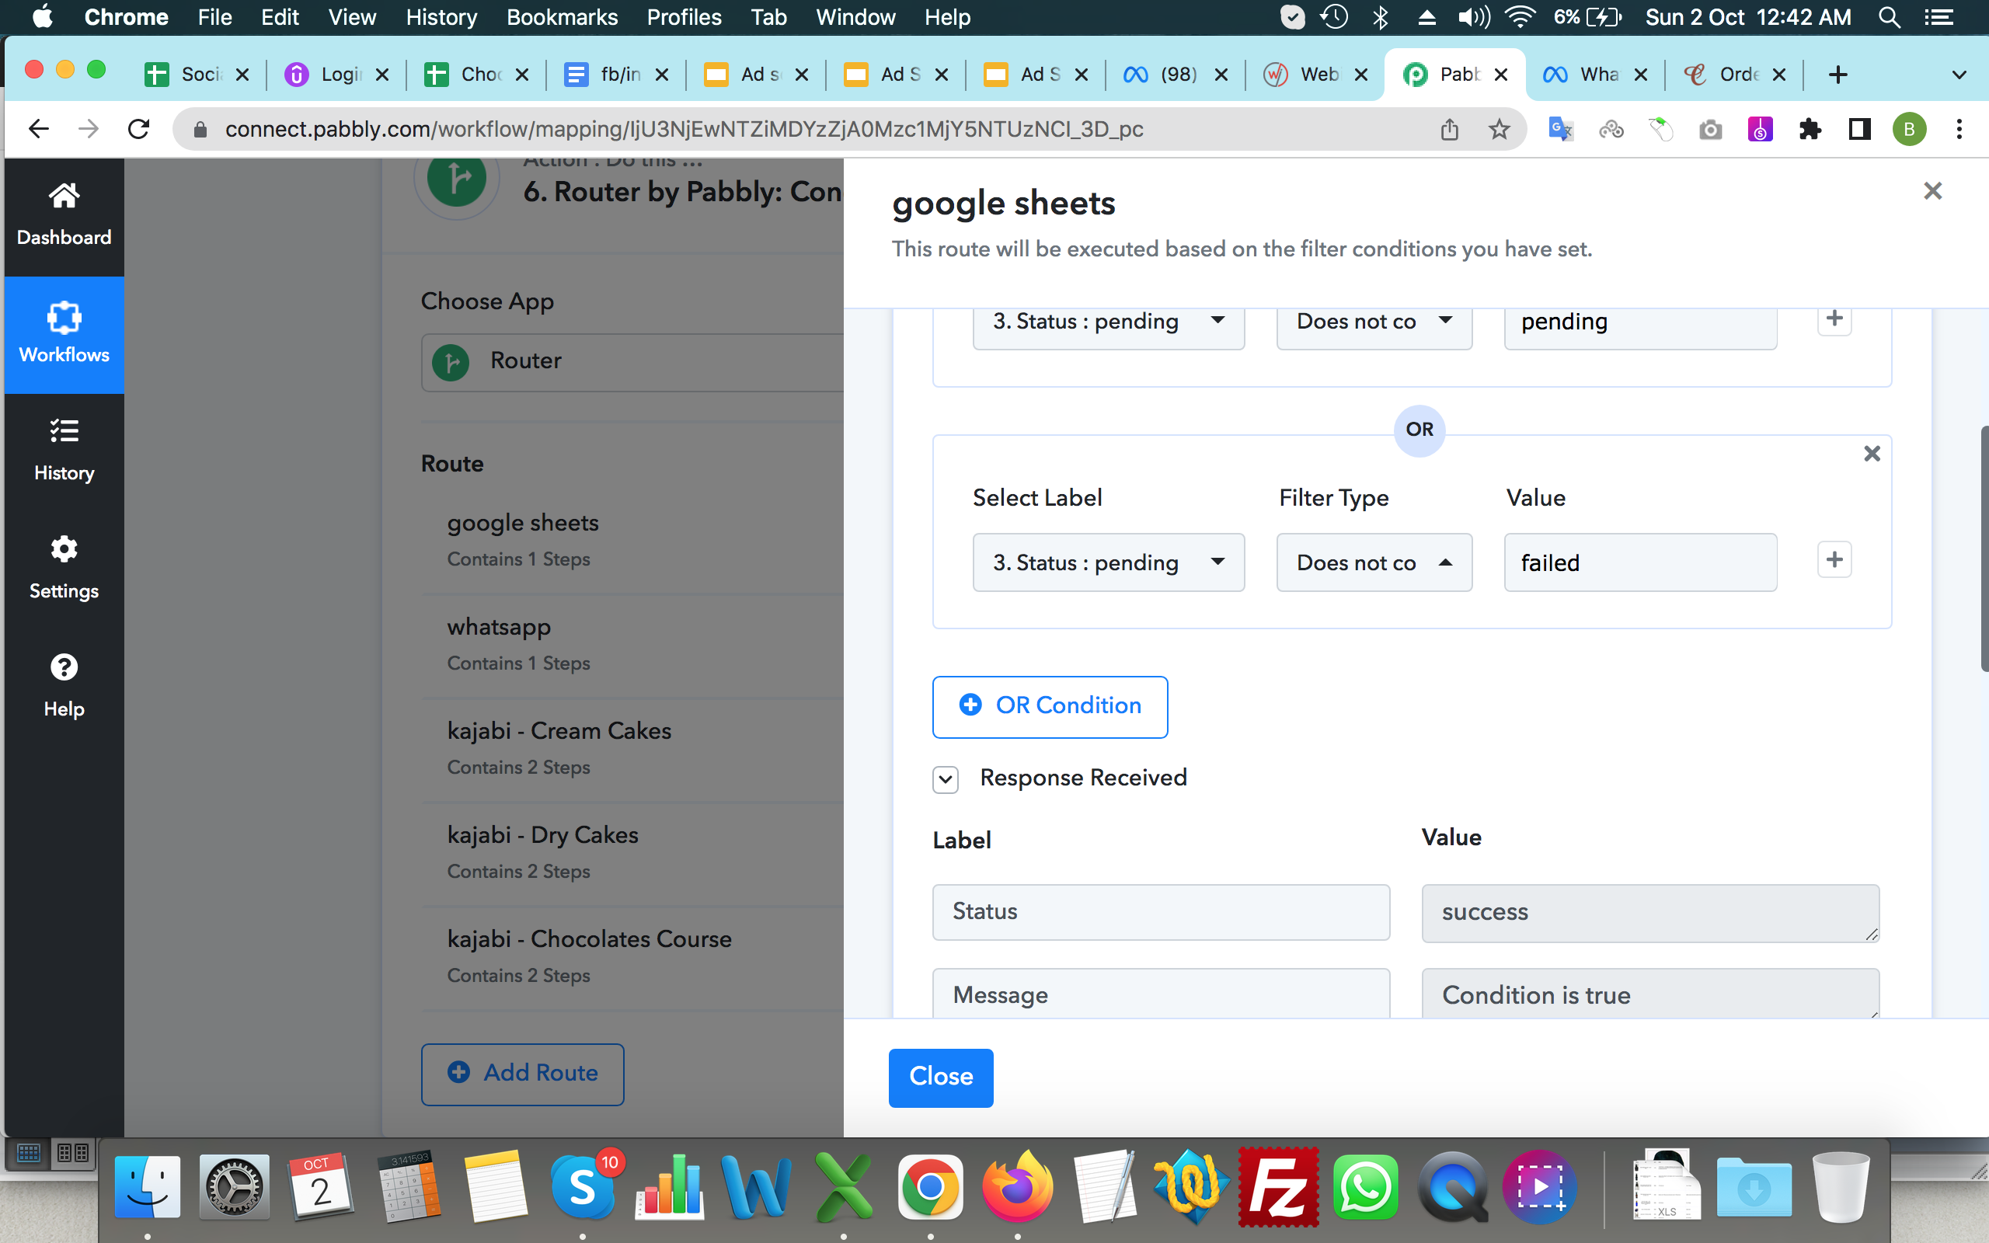Open Firefox from the dock
The width and height of the screenshot is (1989, 1243).
click(1018, 1187)
